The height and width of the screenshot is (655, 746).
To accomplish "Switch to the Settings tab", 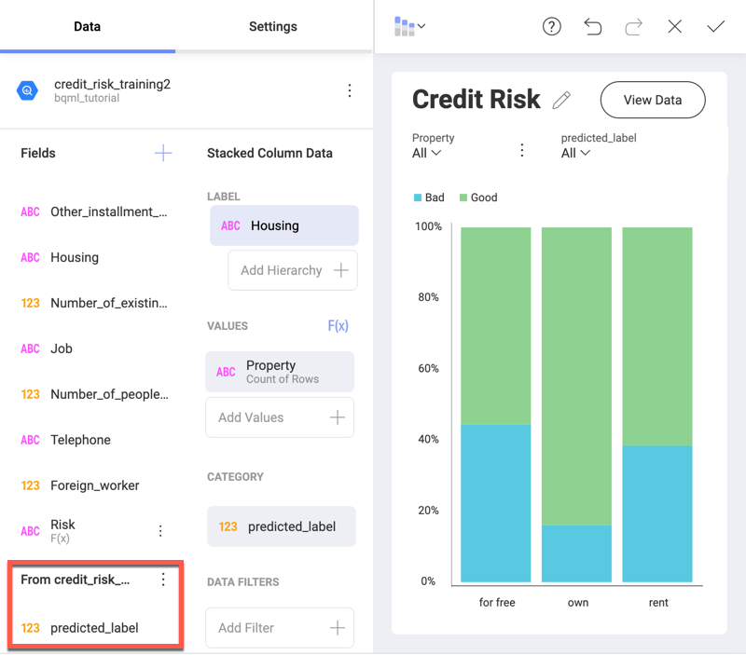I will pos(272,27).
